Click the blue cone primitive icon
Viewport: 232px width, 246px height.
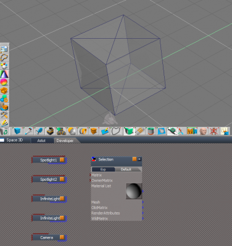click(x=4, y=74)
